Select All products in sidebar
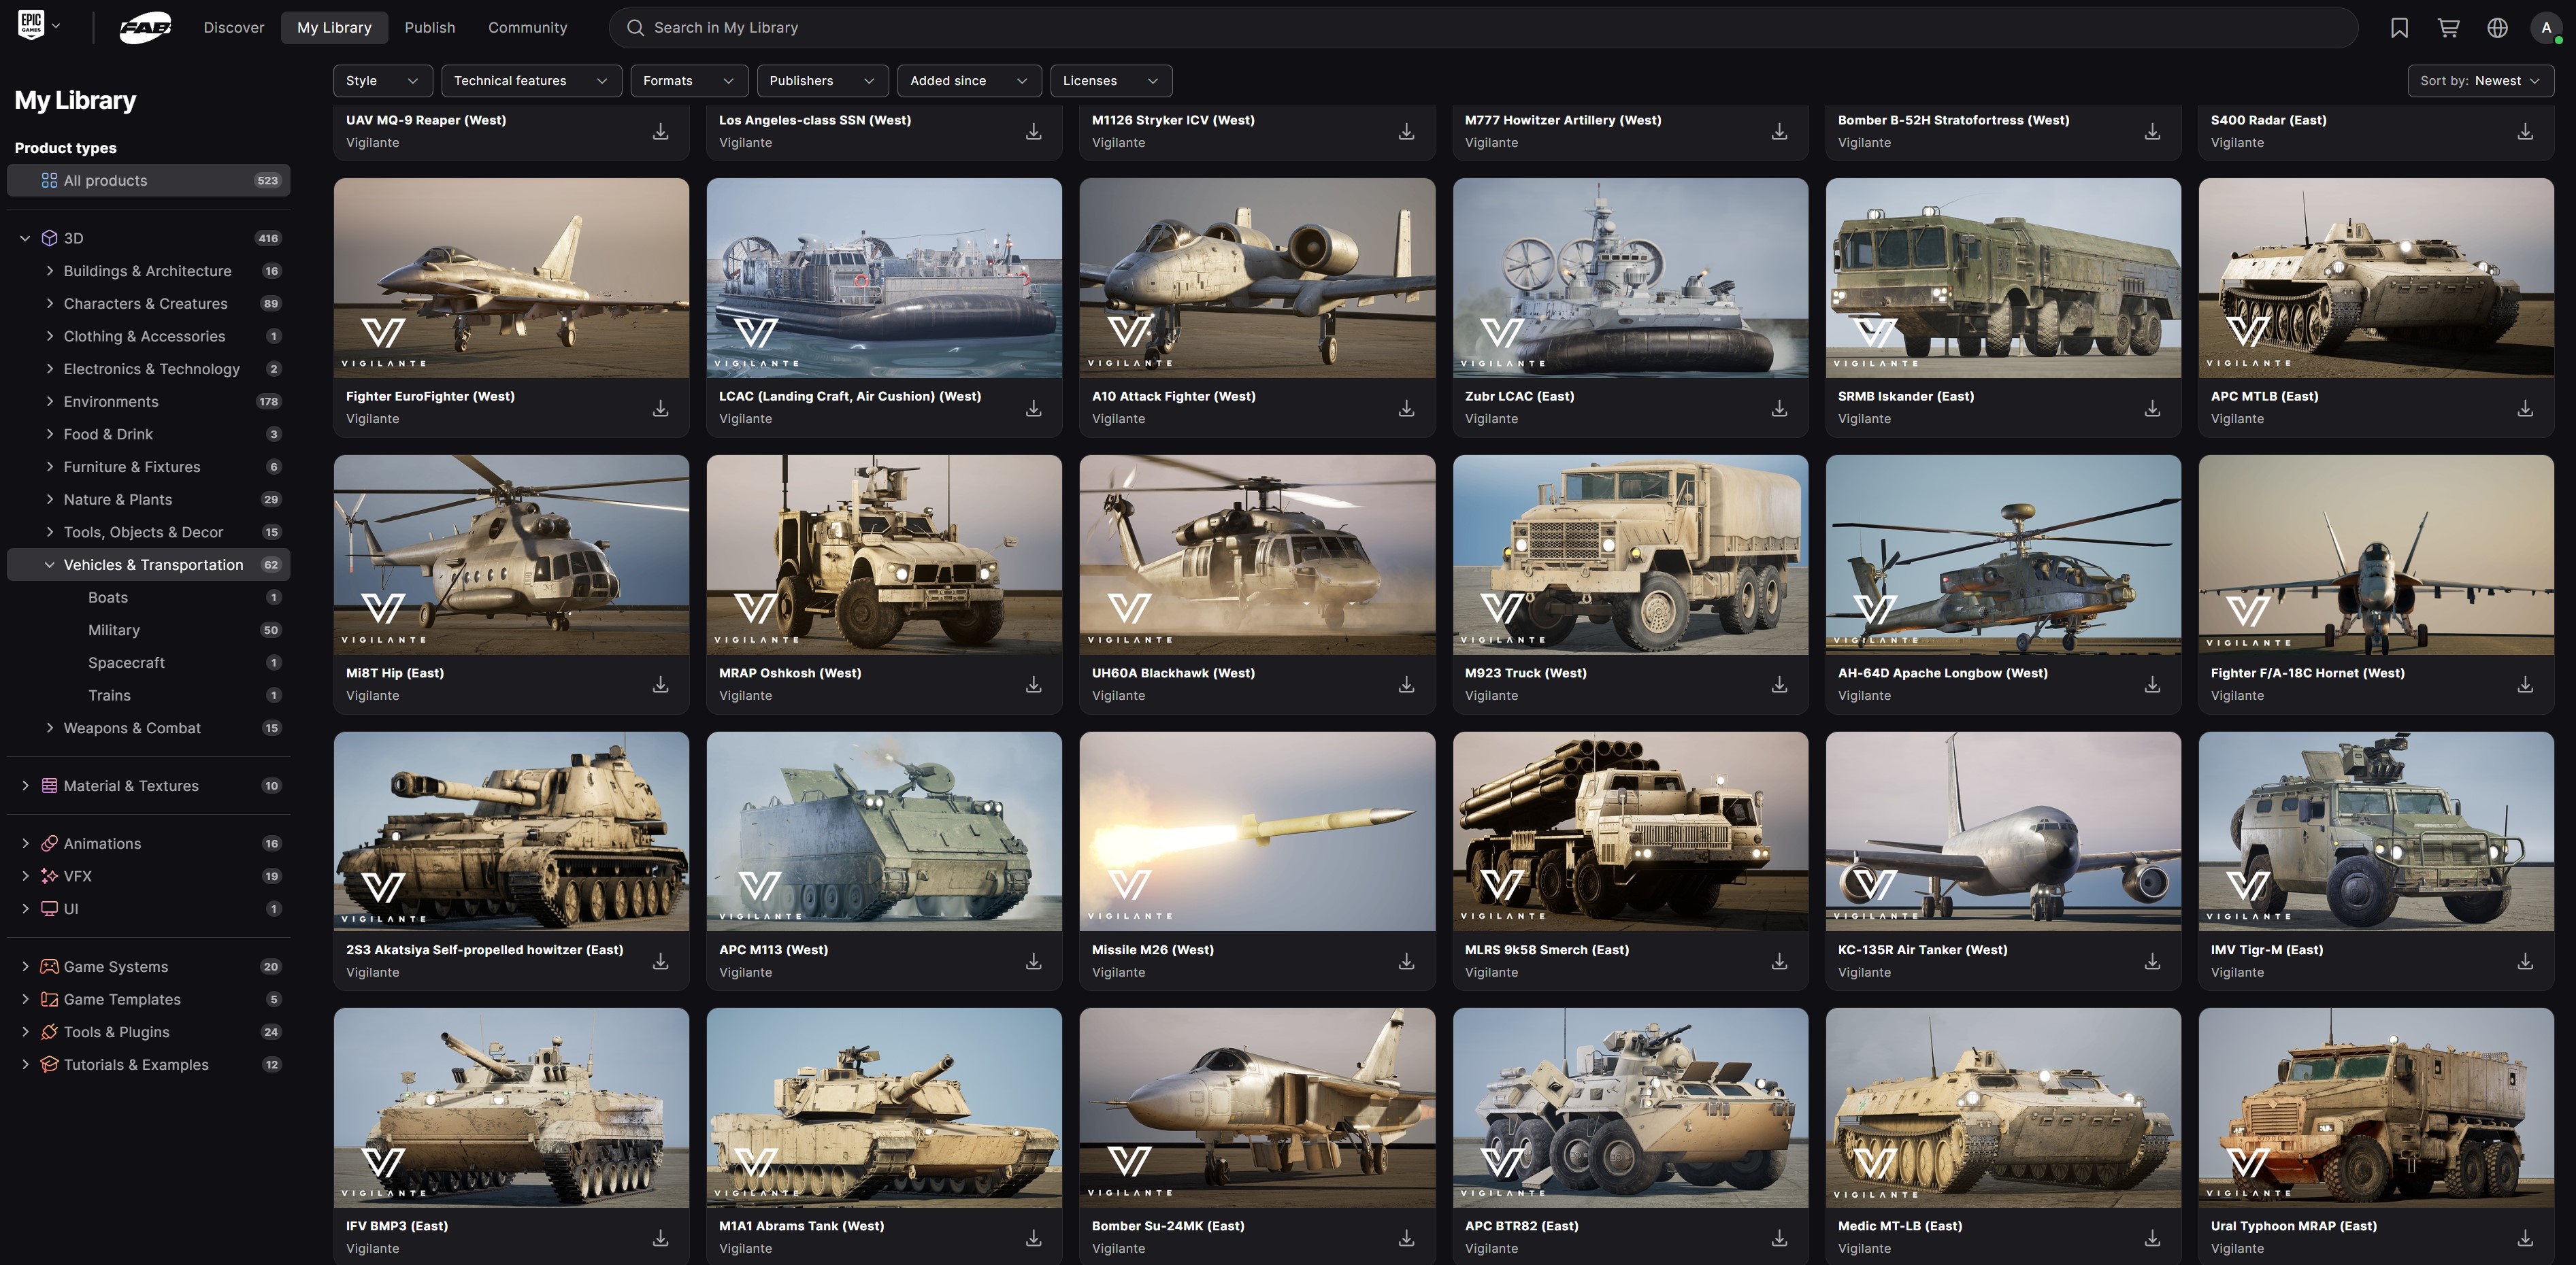2576x1265 pixels. 149,181
